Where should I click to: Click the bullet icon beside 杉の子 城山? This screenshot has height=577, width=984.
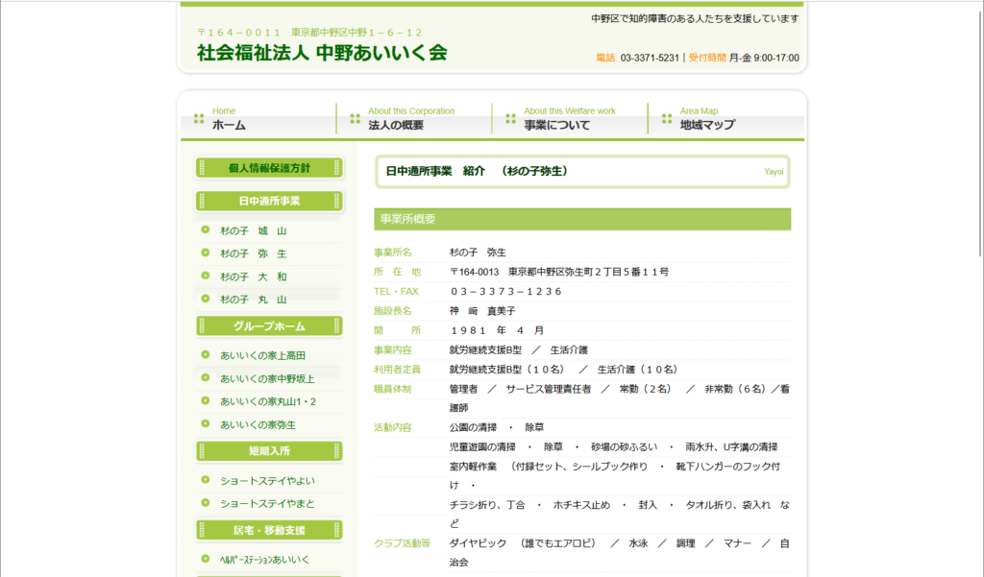[205, 230]
